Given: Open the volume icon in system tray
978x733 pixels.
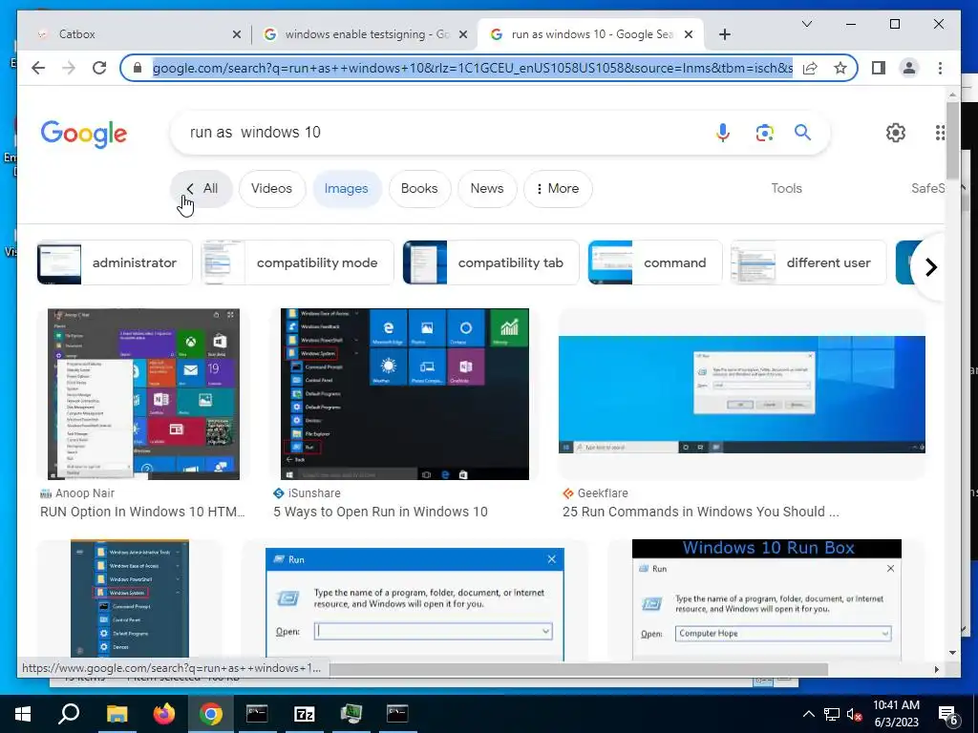Looking at the screenshot, I should [854, 714].
